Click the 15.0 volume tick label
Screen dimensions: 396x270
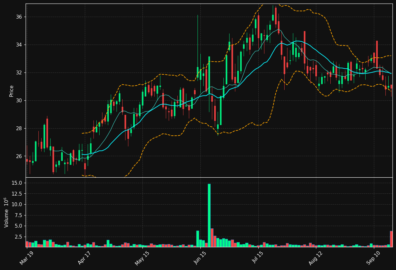tap(17, 183)
